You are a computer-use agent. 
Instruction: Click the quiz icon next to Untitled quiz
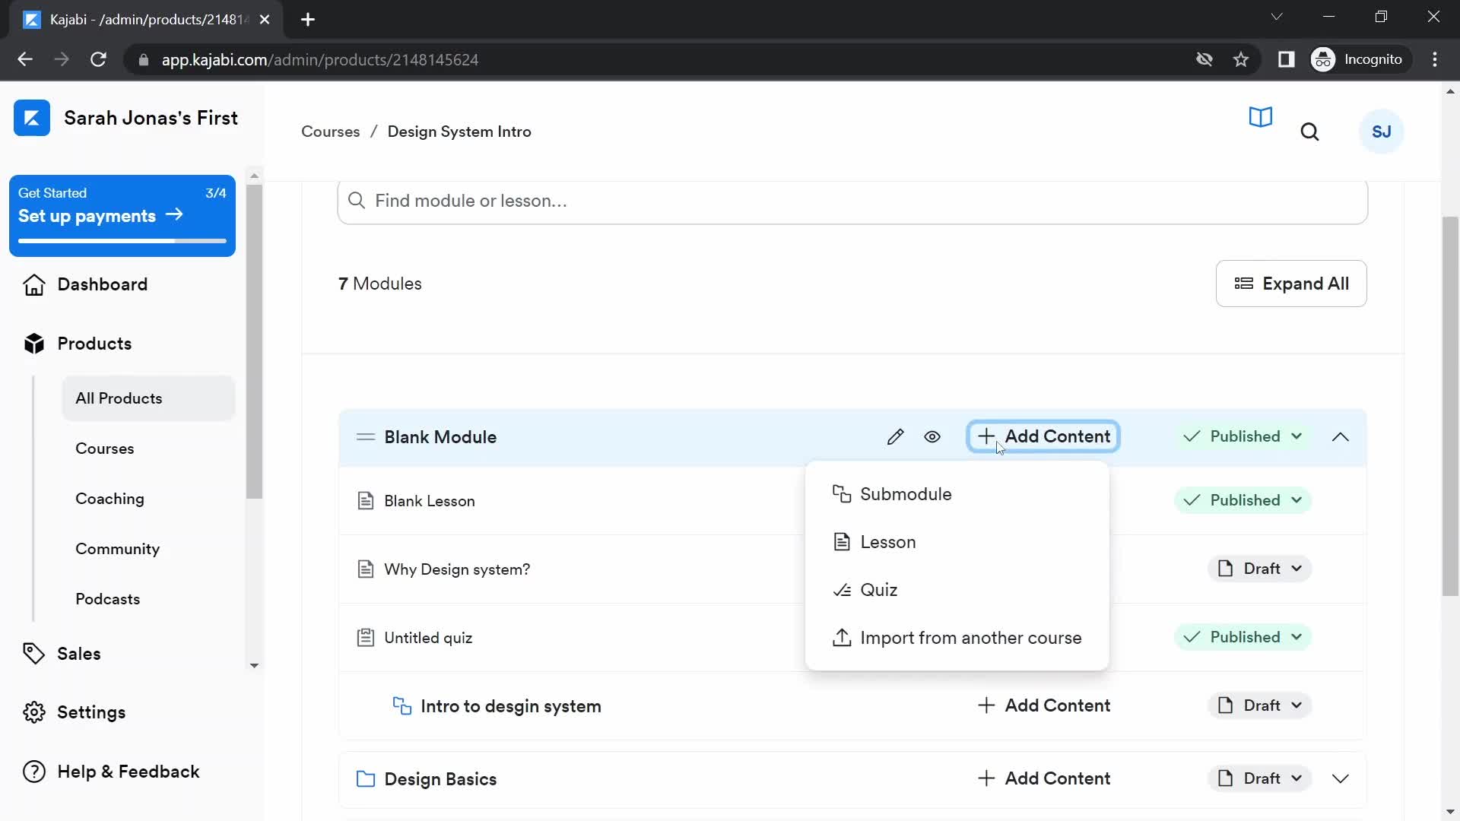click(364, 636)
